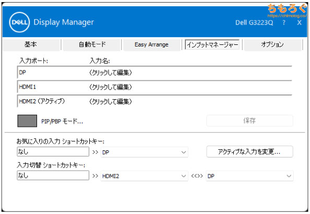Edit the input name for HDMI1
The image size is (310, 214).
(110, 87)
